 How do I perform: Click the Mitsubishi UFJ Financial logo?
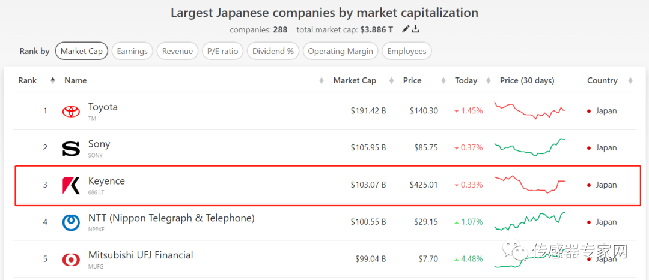point(71,260)
